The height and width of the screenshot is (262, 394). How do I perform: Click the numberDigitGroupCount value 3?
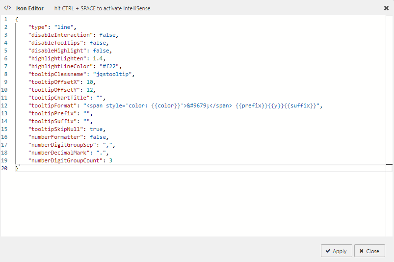pyautogui.click(x=111, y=161)
